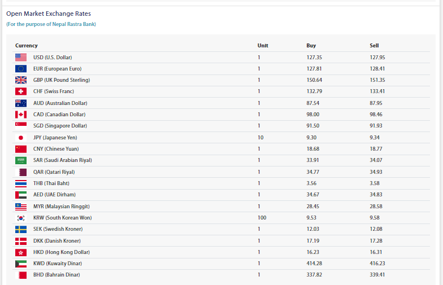The width and height of the screenshot is (443, 285).
Task: Click the Open Market Exchange Rates heading
Action: click(x=49, y=14)
